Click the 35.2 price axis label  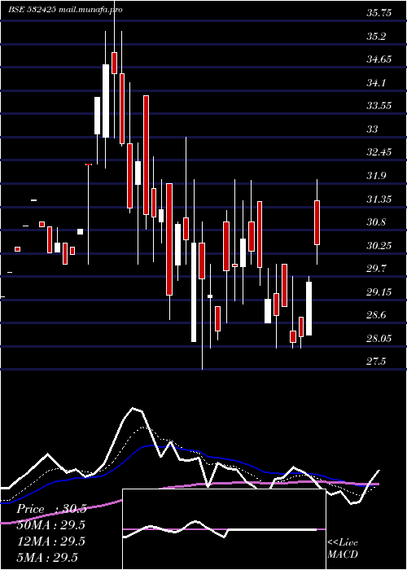pyautogui.click(x=377, y=37)
